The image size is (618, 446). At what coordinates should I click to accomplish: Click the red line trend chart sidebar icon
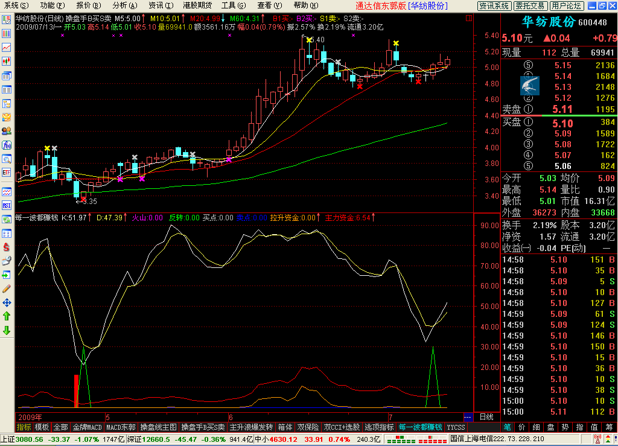6,47
